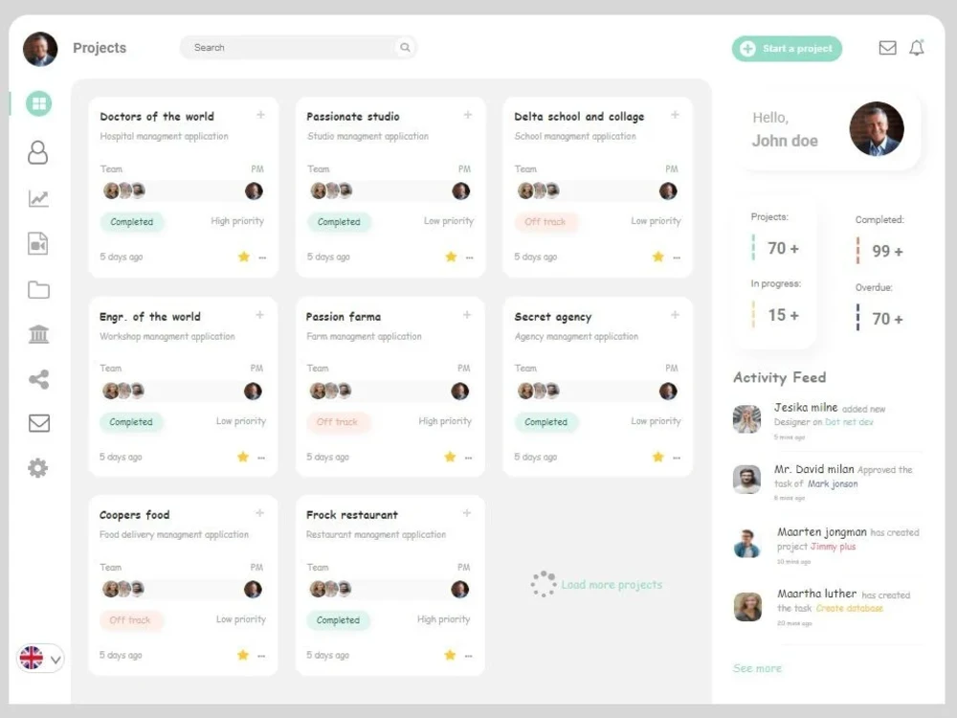
Task: Open more options on Frock restaurant card
Action: pyautogui.click(x=468, y=657)
